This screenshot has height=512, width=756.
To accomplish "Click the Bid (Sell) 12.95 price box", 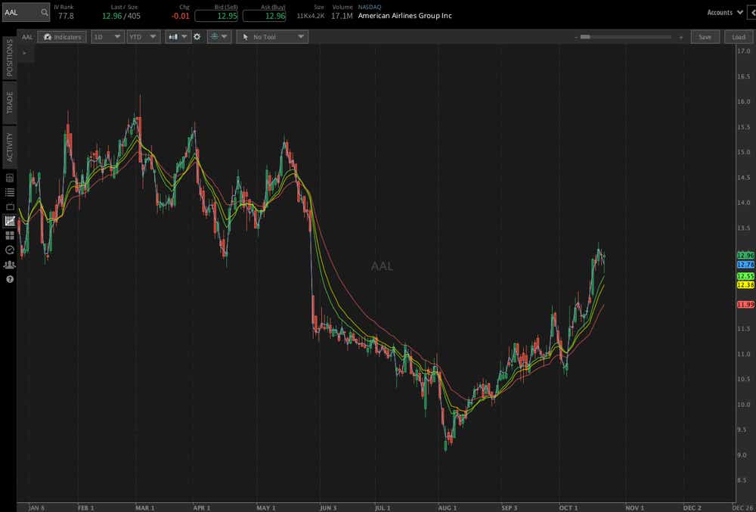I will (x=216, y=16).
